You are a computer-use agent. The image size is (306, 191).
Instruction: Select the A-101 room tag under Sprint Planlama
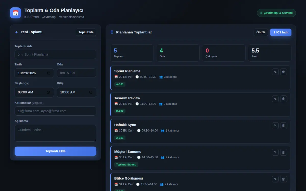pyautogui.click(x=120, y=84)
